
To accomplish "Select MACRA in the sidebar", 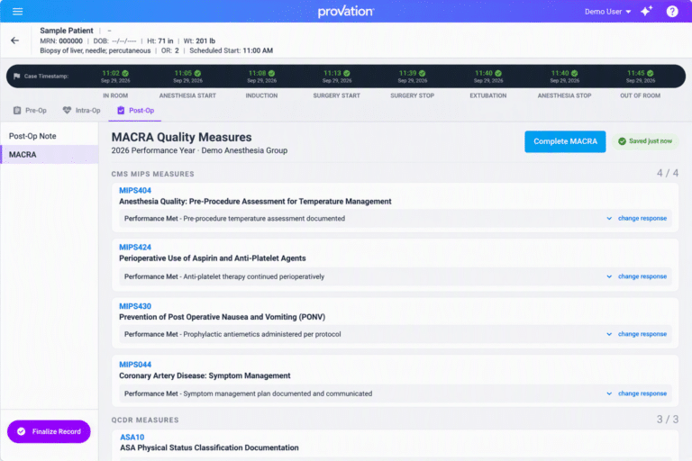I will [x=50, y=154].
